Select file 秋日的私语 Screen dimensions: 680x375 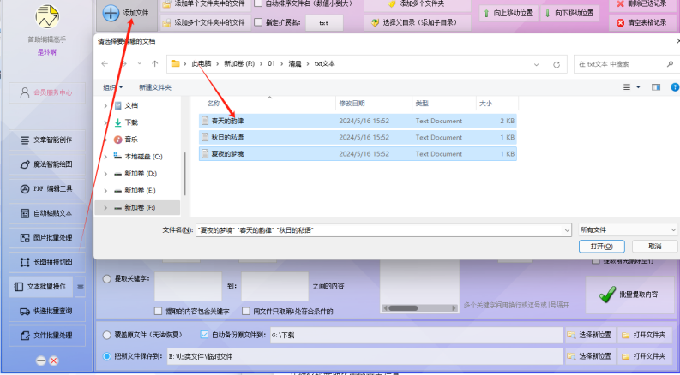(x=358, y=137)
